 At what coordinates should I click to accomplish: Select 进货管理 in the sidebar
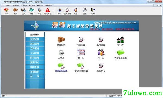pyautogui.click(x=35, y=44)
